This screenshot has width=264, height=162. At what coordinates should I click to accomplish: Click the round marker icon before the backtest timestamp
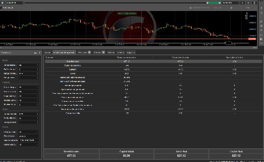pos(191,8)
